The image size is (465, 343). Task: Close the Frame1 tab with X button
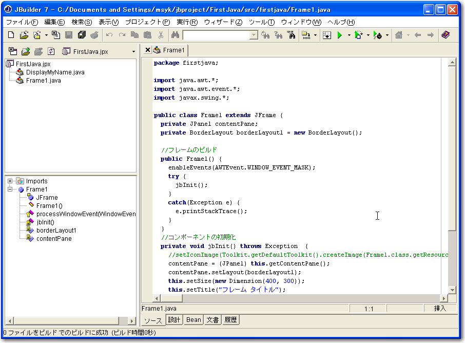148,50
